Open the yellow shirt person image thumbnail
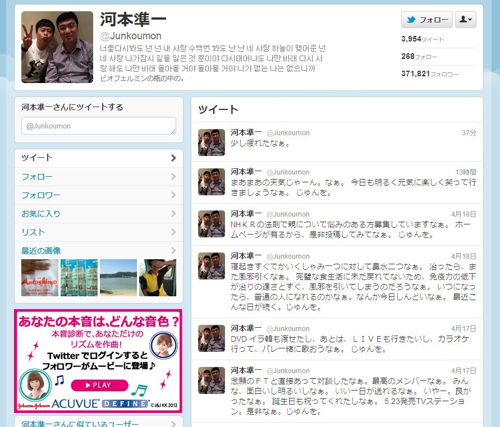500x427 pixels. 158,277
